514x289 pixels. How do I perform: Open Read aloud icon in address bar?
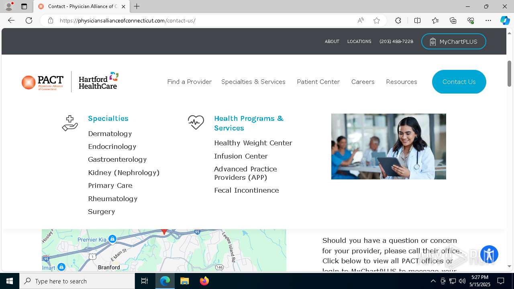coord(361,20)
